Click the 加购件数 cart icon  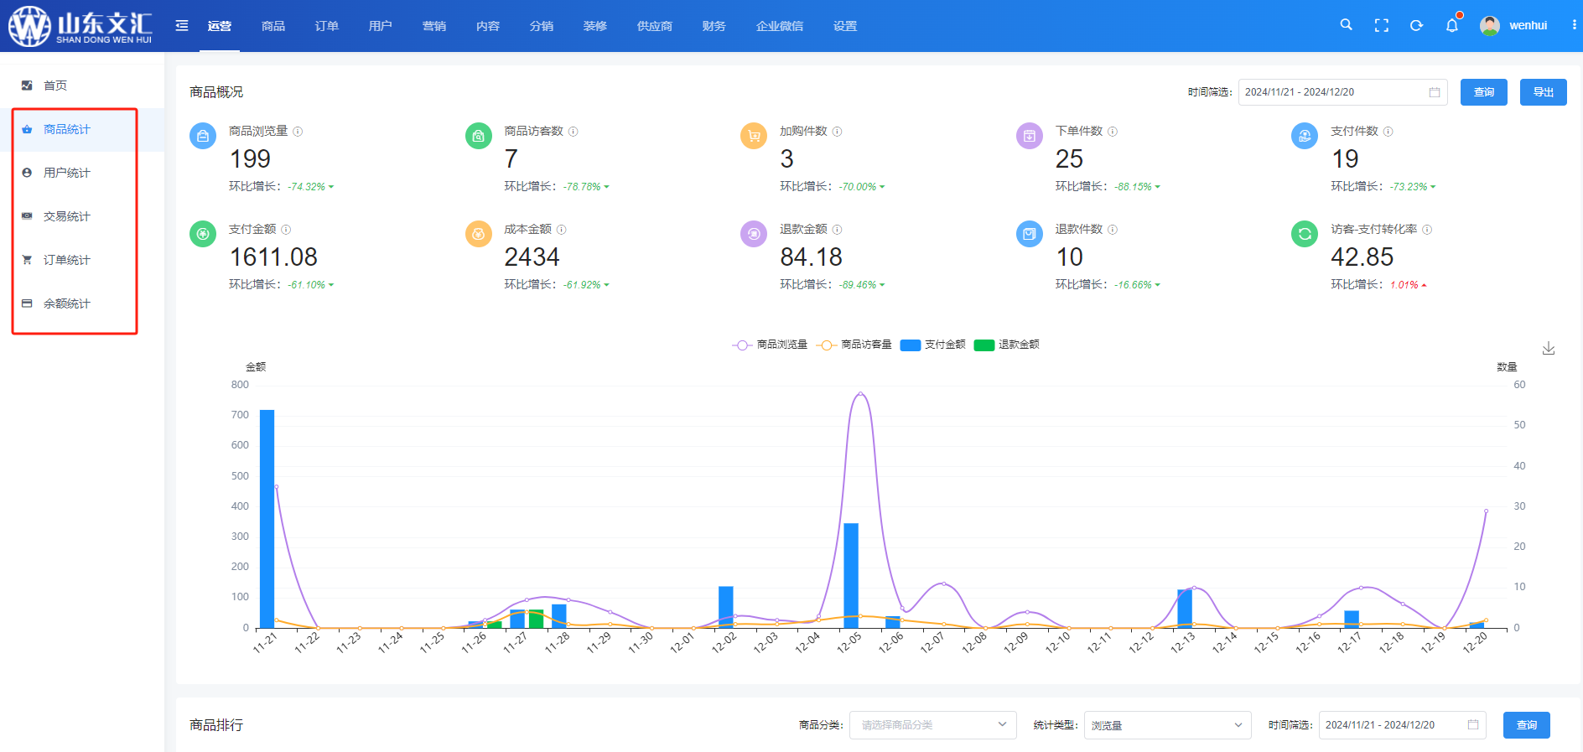point(754,136)
